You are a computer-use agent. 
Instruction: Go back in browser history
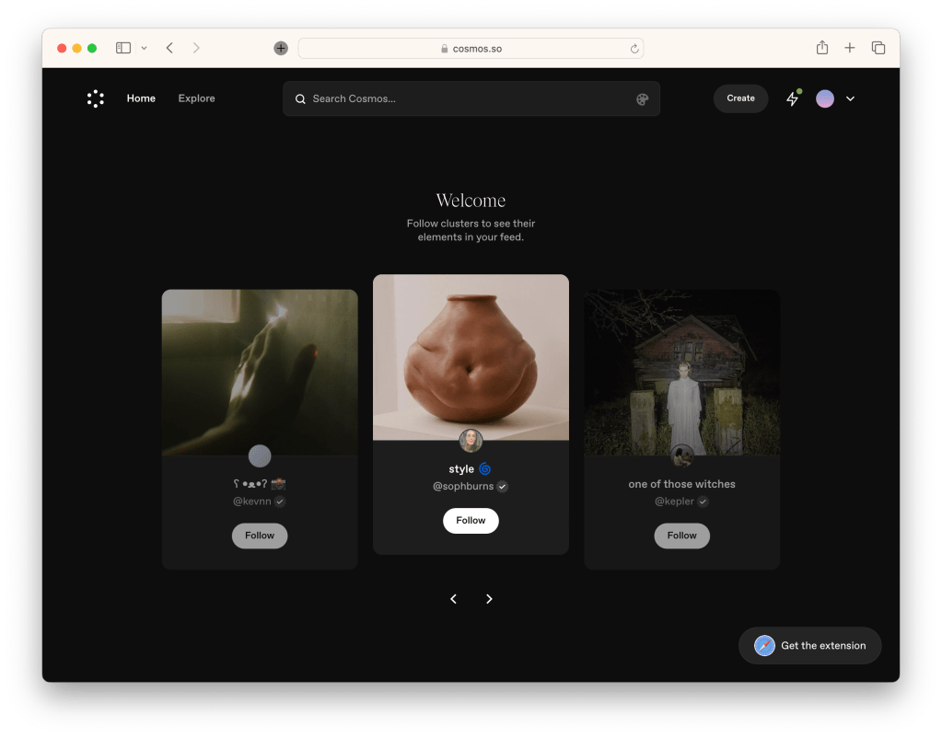click(x=169, y=48)
